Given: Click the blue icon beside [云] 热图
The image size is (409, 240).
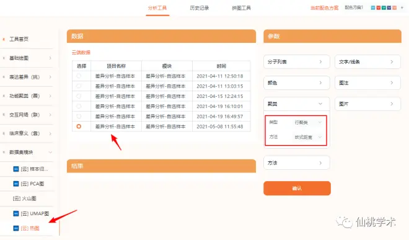Looking at the screenshot, I should [16, 228].
